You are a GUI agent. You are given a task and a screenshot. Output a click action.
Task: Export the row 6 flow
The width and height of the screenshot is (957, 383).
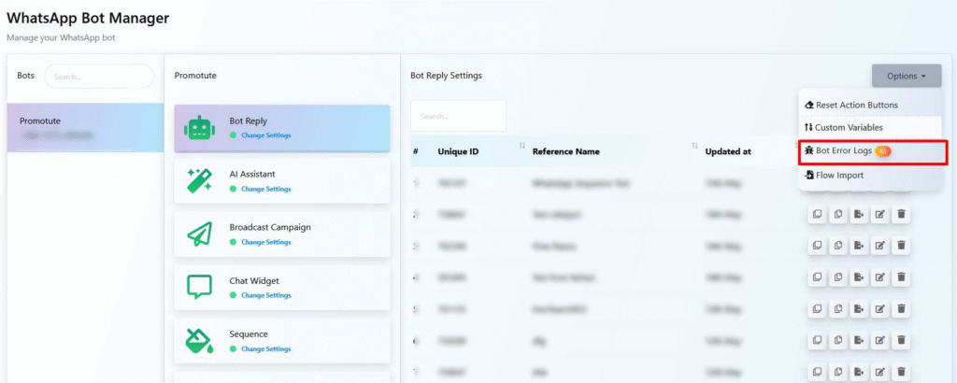[x=859, y=340]
